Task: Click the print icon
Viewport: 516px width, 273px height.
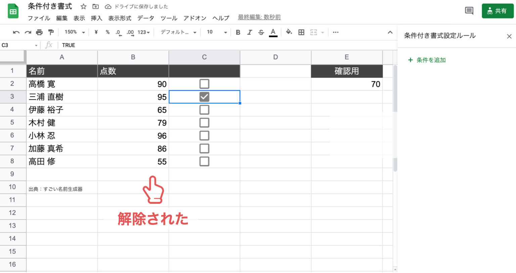Action: (39, 32)
